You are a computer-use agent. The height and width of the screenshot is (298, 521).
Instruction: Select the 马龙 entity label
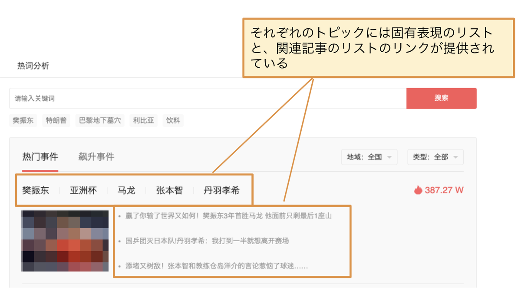tap(125, 190)
